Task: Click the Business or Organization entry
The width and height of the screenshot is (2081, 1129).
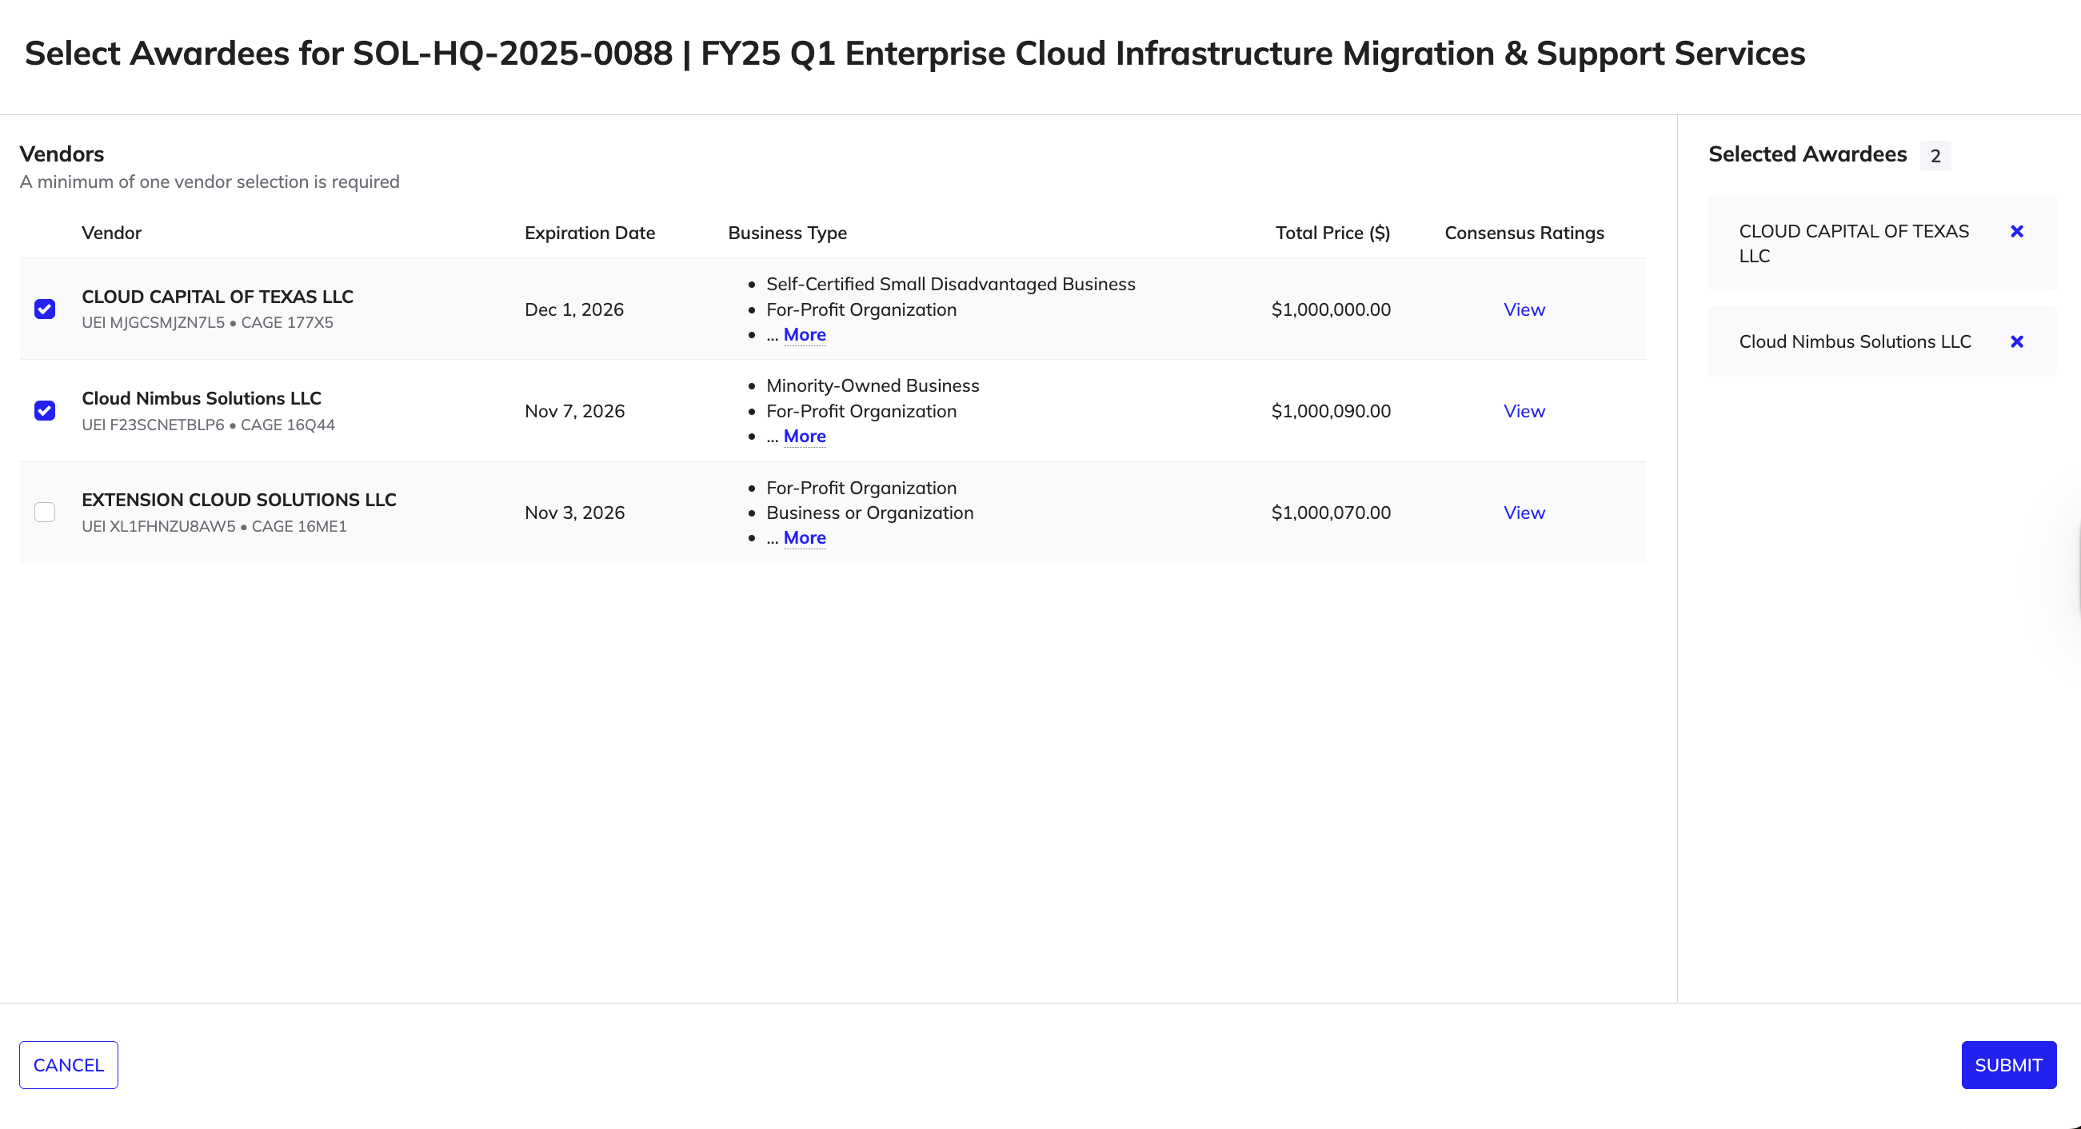Action: tap(870, 513)
